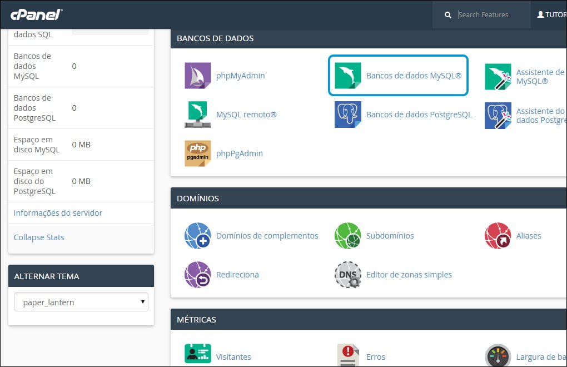Open the Largura de banda gauge icon
This screenshot has height=367, width=567.
pyautogui.click(x=498, y=355)
